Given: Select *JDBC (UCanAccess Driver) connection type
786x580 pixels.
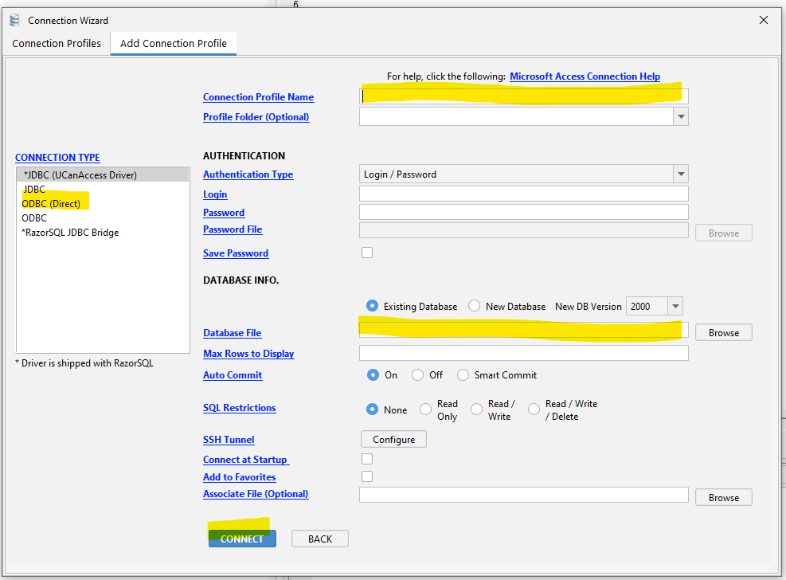Looking at the screenshot, I should coord(103,175).
